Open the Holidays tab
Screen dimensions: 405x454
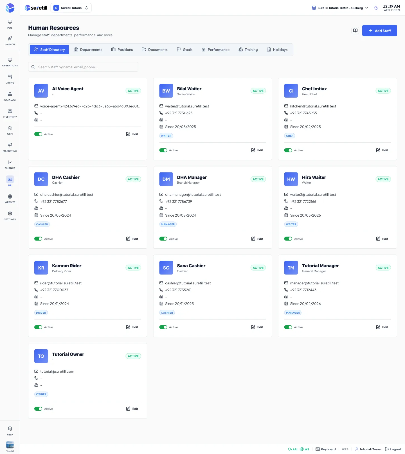[277, 50]
